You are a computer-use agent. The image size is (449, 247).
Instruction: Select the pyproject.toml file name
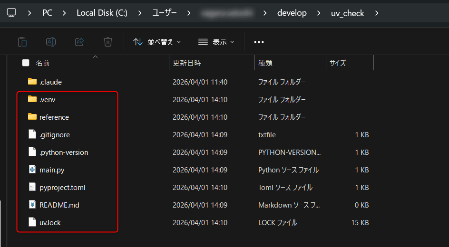tap(62, 188)
